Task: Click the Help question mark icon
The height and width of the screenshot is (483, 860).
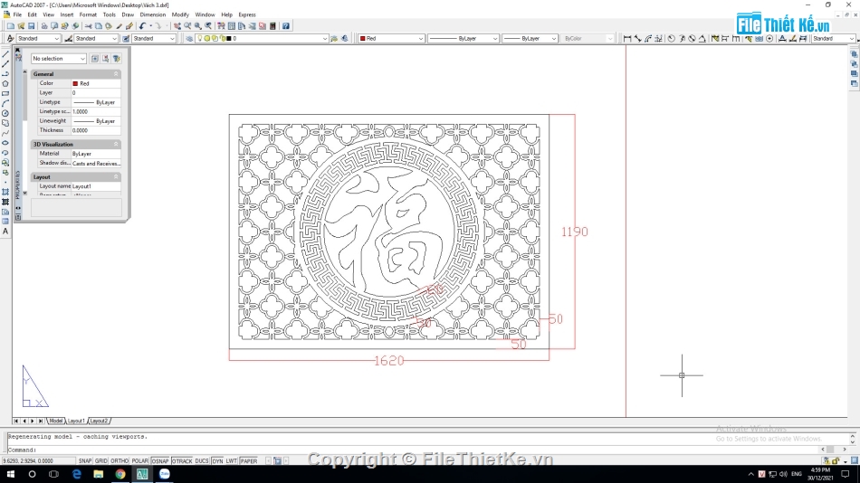Action: coord(286,25)
